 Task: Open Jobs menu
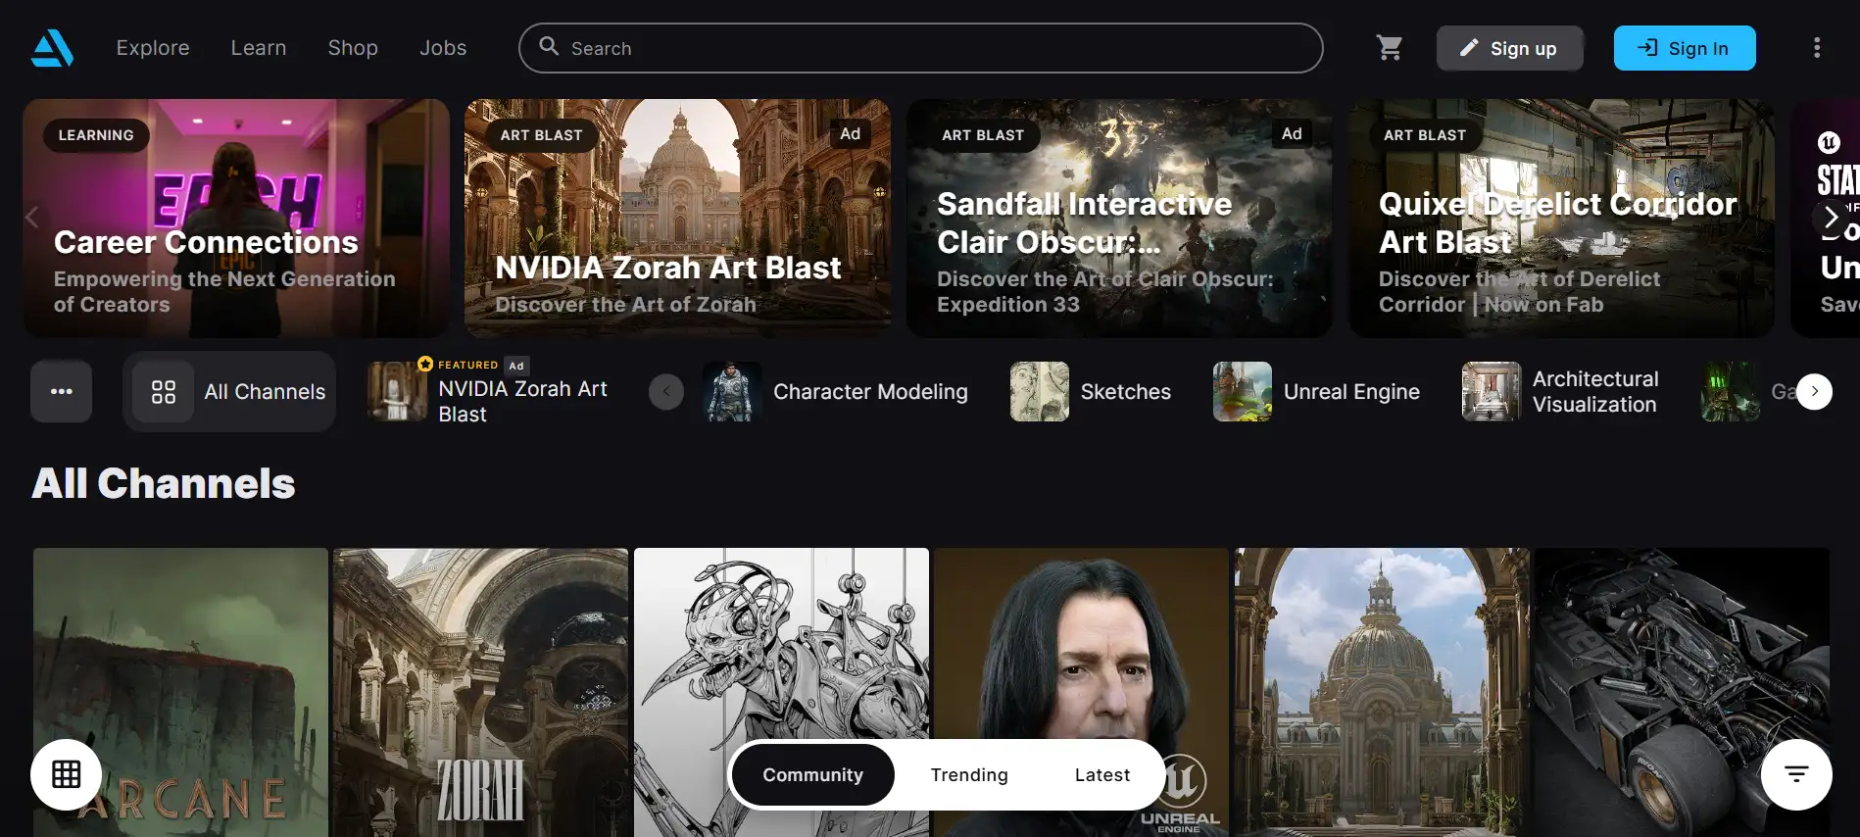click(443, 48)
